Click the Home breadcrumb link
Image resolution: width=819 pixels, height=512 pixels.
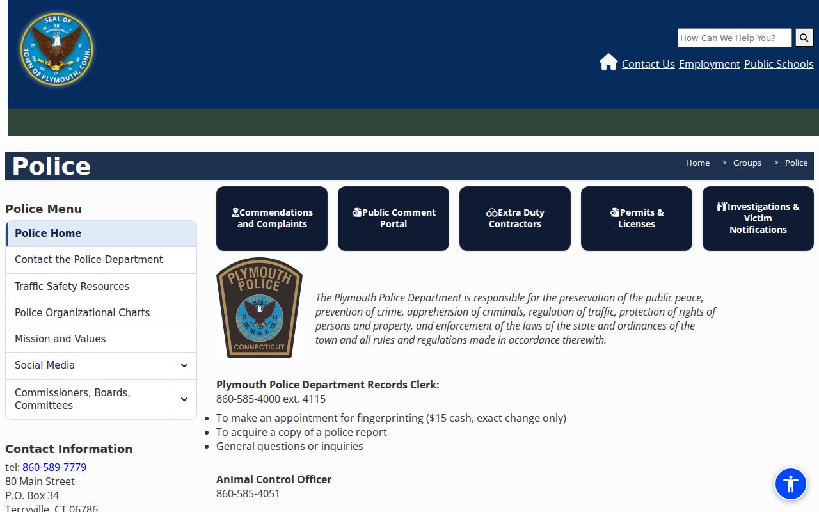(697, 163)
